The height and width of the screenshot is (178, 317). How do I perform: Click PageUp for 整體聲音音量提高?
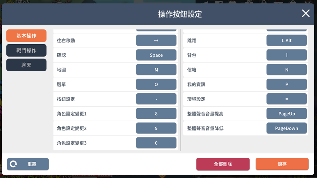tap(287, 113)
